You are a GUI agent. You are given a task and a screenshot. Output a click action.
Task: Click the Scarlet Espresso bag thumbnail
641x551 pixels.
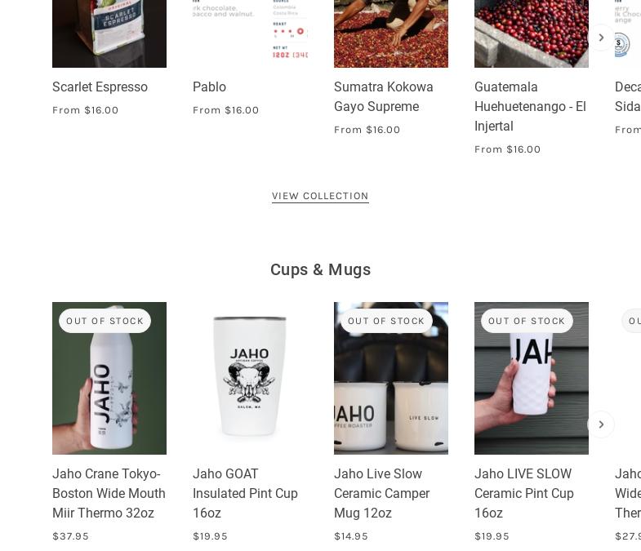(109, 33)
